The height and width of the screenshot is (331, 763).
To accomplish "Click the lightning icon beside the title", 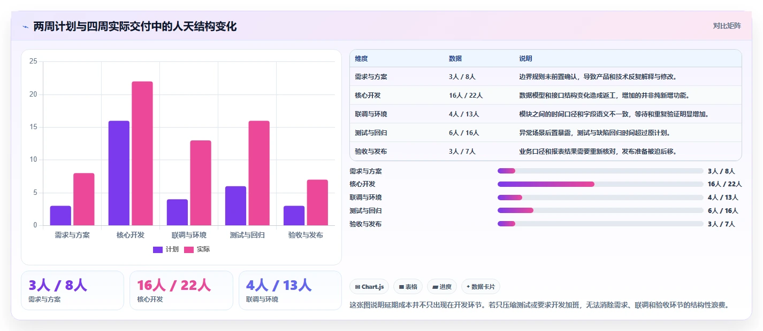I will click(25, 27).
